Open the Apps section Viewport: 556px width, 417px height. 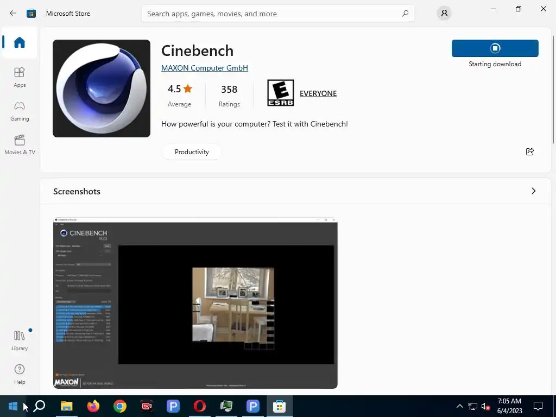[20, 77]
